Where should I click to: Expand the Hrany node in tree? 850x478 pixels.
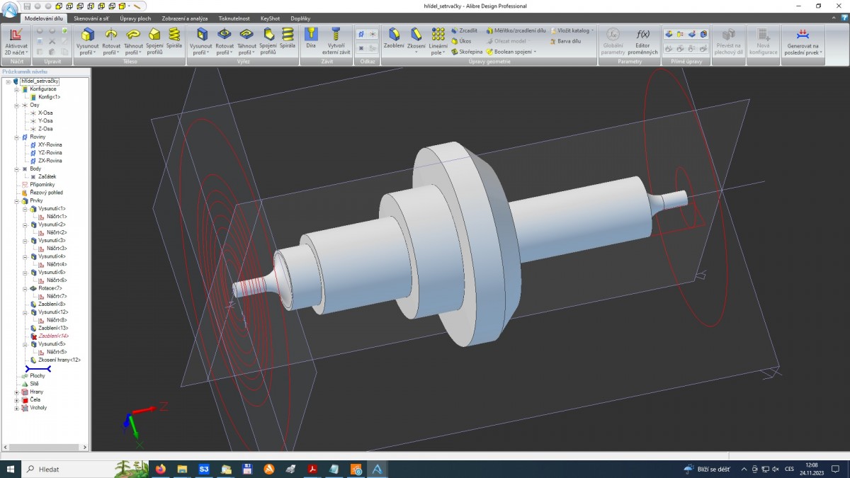[17, 392]
